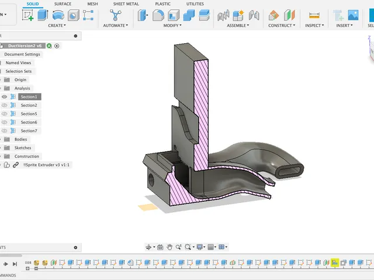Select the Extrude tool
Image resolution: width=374 pixels, height=280 pixels.
coord(43,15)
